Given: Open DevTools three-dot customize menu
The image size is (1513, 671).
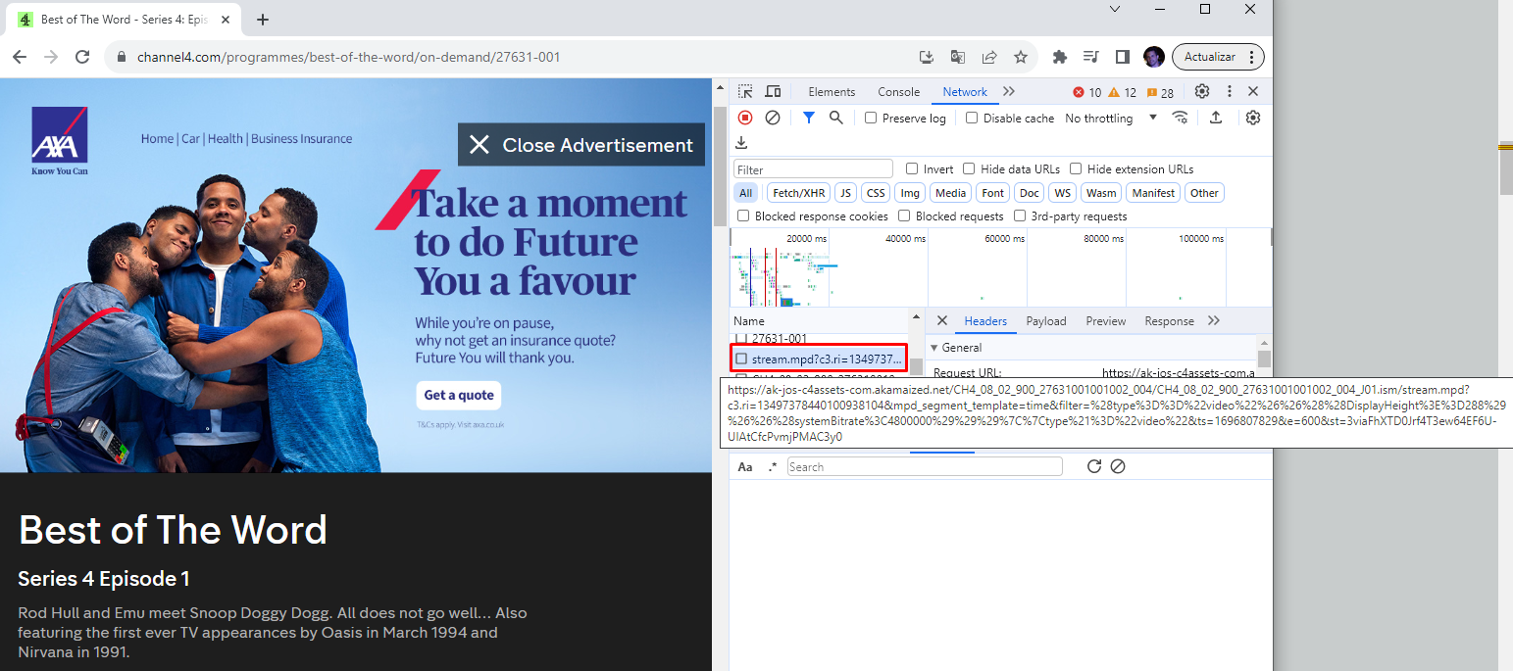Looking at the screenshot, I should [1229, 91].
